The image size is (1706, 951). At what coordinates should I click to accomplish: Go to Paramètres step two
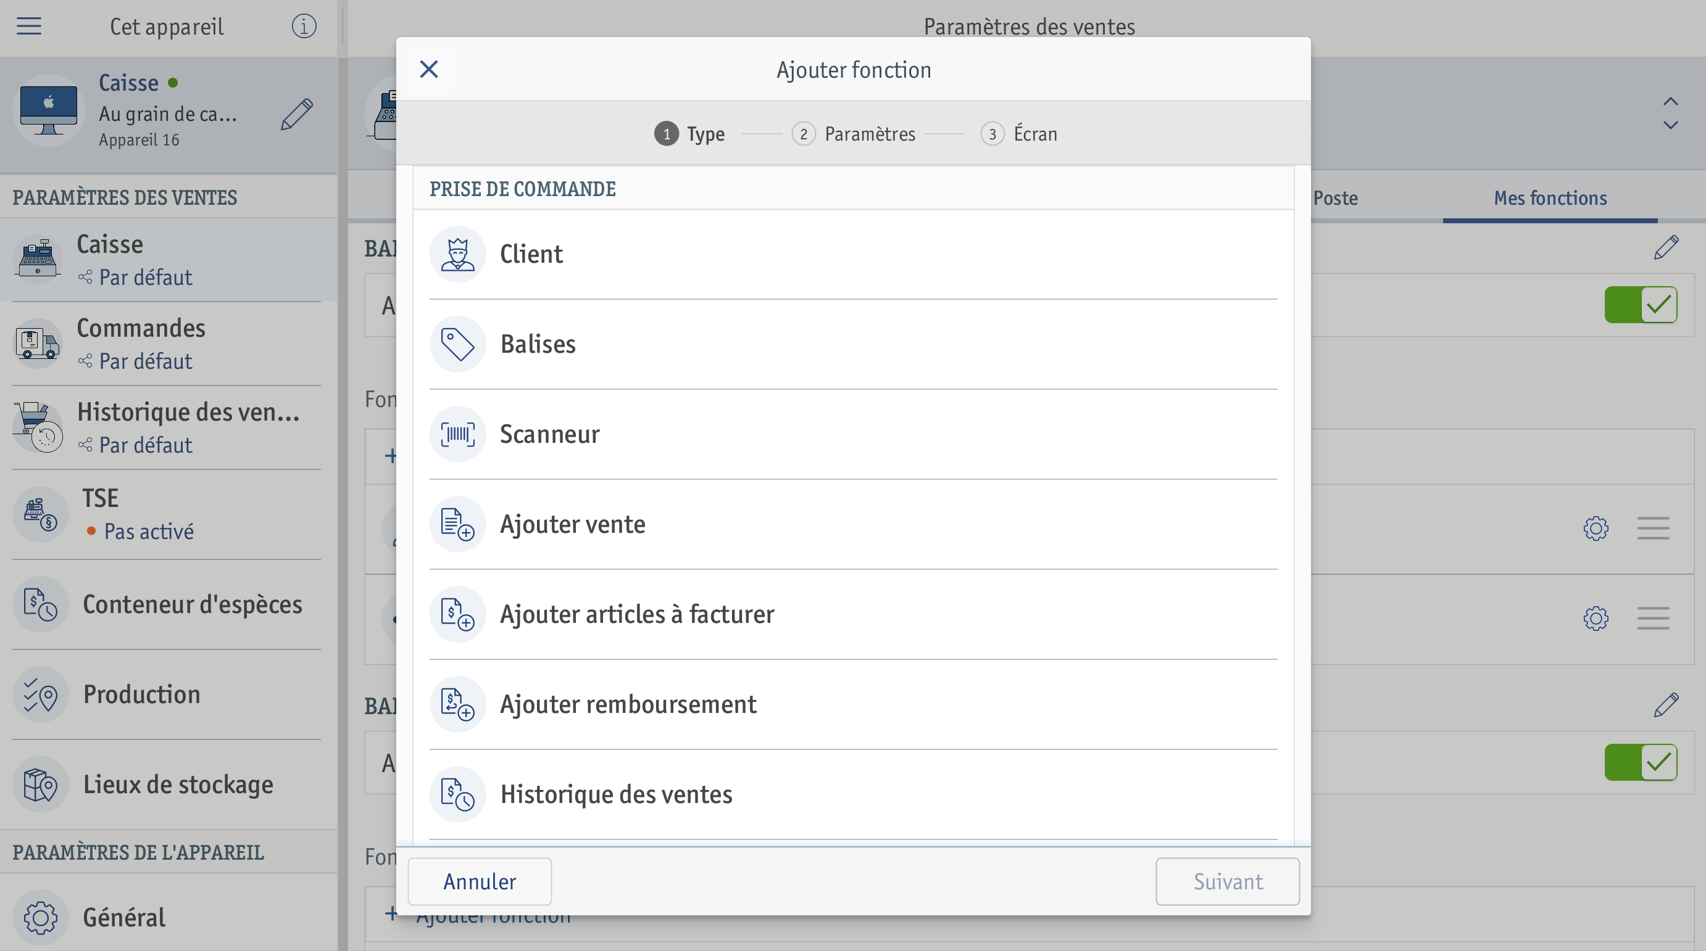coord(853,134)
